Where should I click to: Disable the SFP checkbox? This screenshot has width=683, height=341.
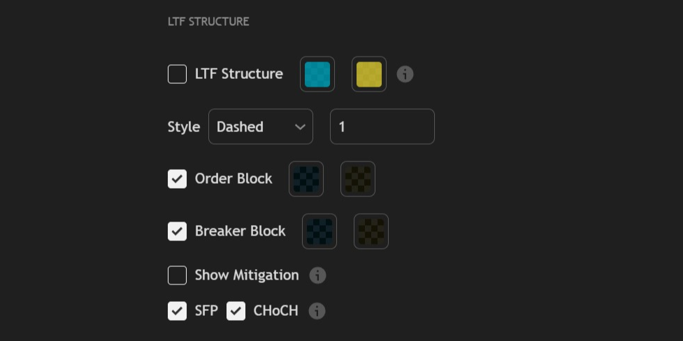[x=177, y=311]
